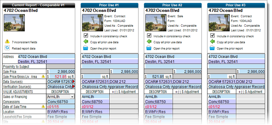Click the blue folder icon in Prior Use #3
The height and width of the screenshot is (125, 272).
(212, 48)
